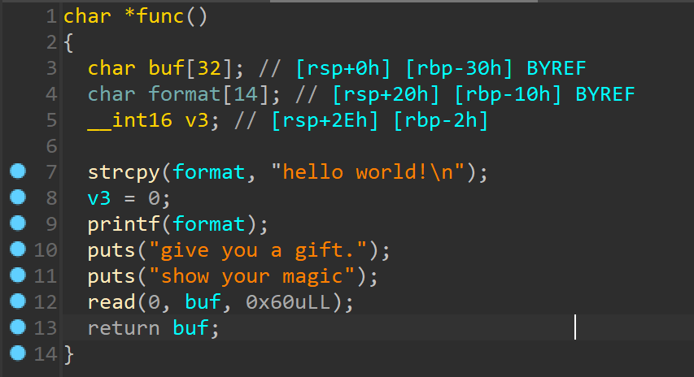
Task: Select the 0x60uLL size argument
Action: (288, 302)
